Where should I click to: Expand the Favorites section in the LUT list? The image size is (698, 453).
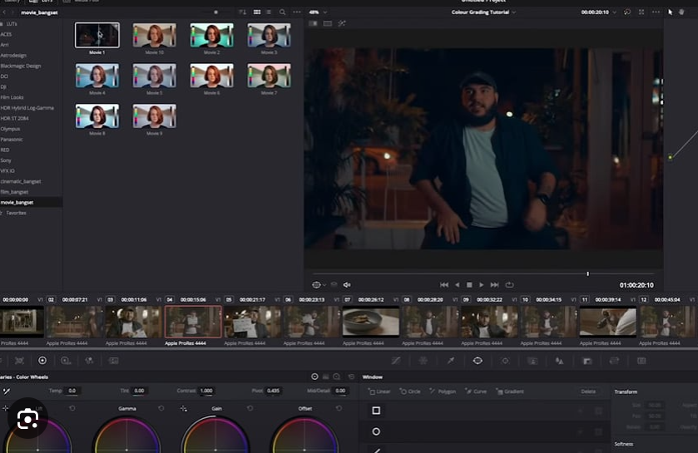[17, 213]
